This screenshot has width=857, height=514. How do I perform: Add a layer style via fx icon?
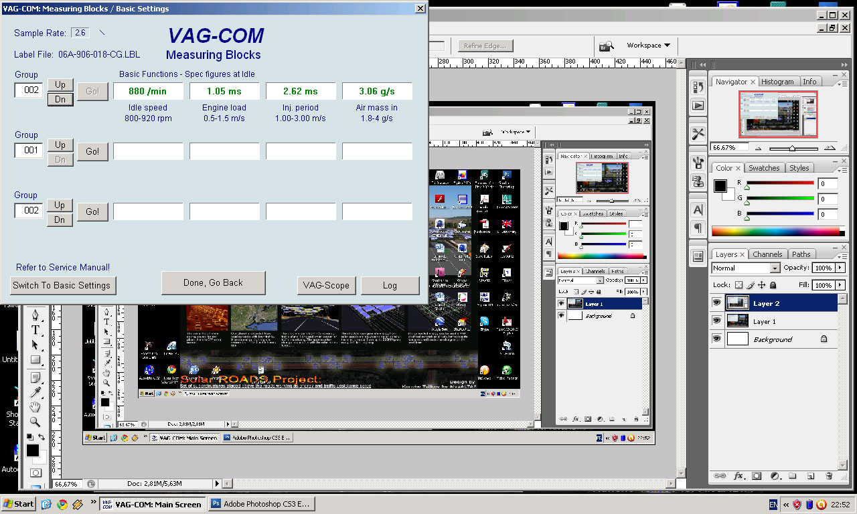738,476
